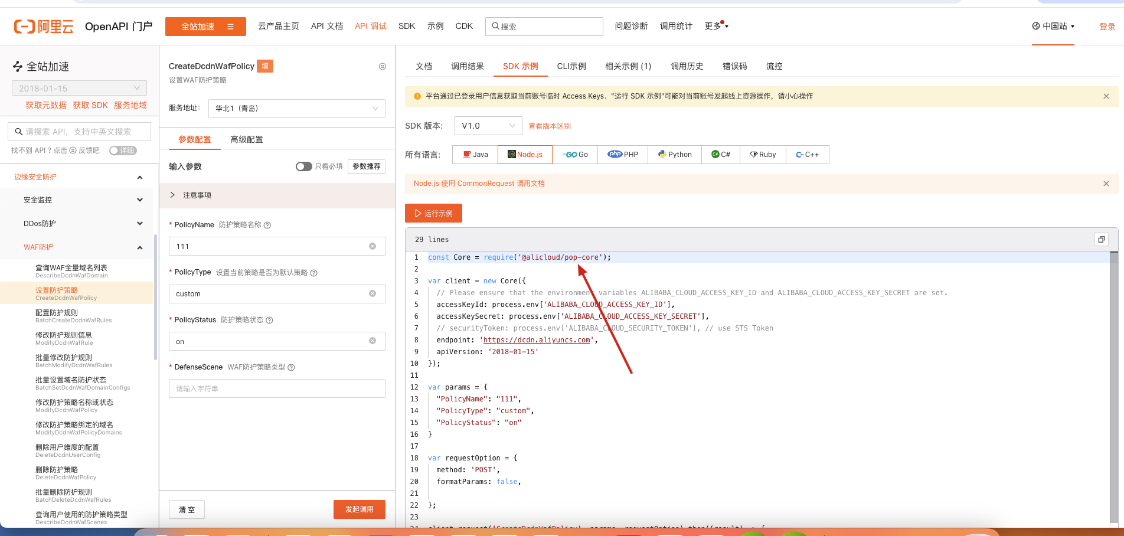1124x536 pixels.
Task: Open the 云产品主页 nav item
Action: point(279,26)
